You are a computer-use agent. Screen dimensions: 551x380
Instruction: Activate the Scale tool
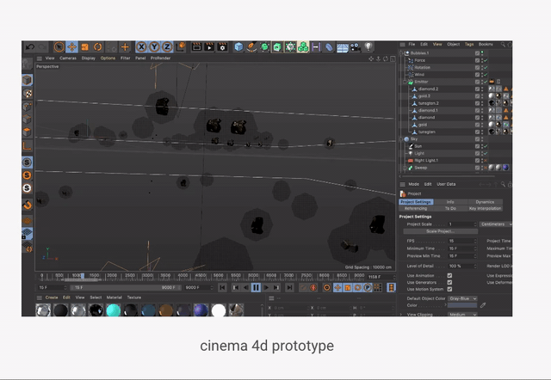click(x=84, y=46)
